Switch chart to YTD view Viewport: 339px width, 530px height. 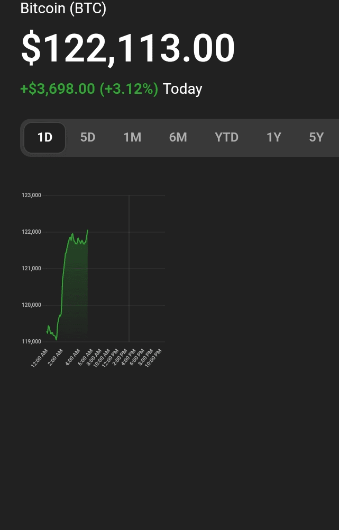(x=226, y=138)
